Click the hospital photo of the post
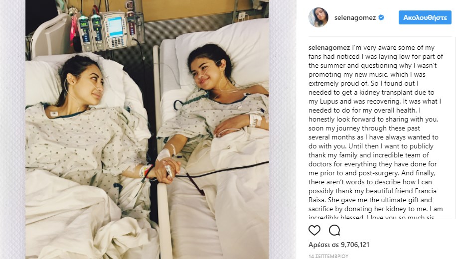The width and height of the screenshot is (456, 259). coord(147,129)
